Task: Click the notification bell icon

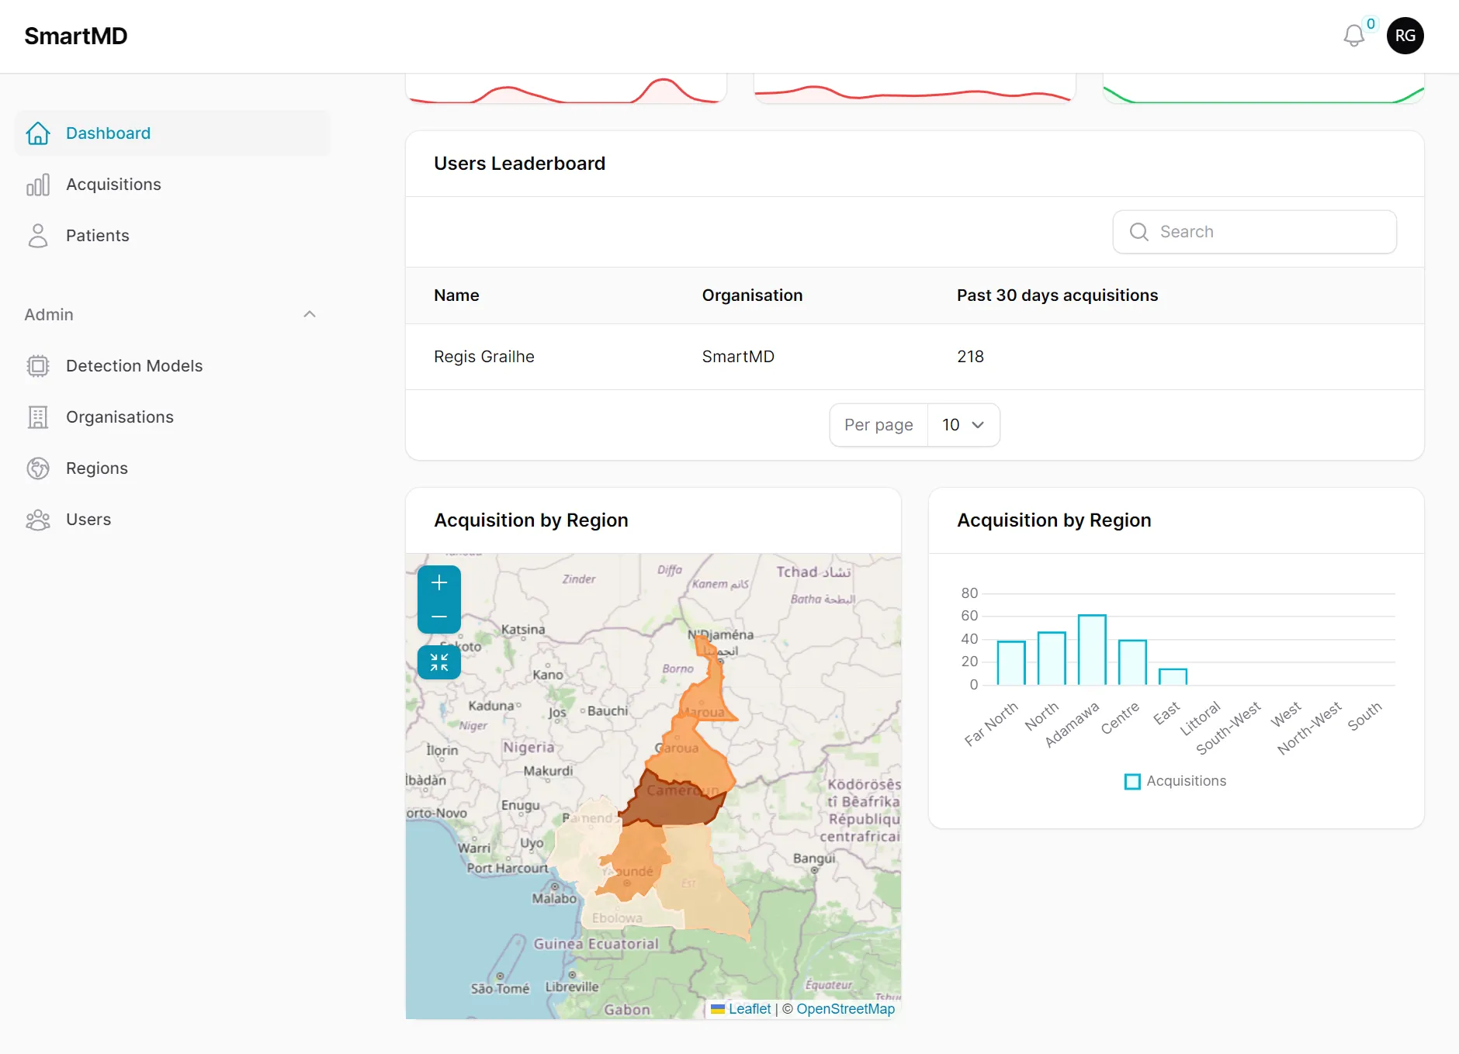Action: pos(1353,36)
